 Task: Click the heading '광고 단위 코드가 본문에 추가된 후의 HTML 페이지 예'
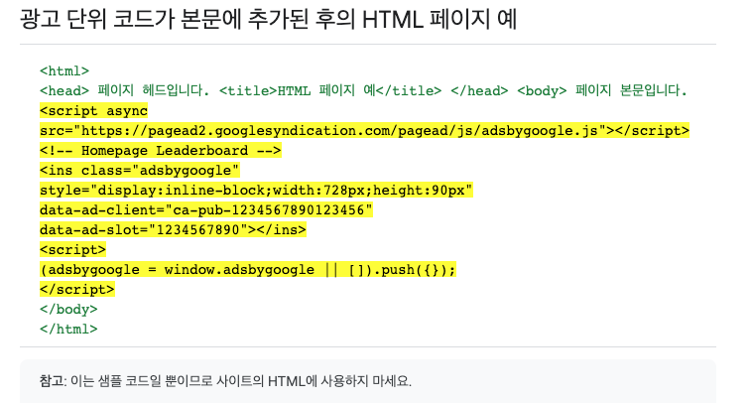click(268, 20)
